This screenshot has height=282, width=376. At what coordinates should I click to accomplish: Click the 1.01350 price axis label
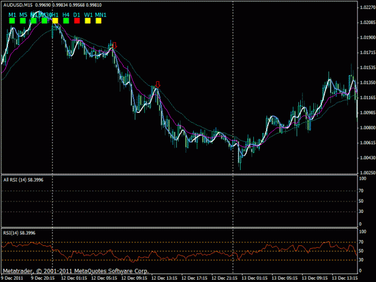pos(367,82)
